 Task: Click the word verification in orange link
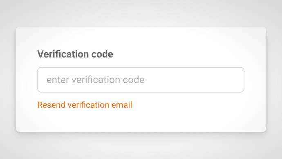(88, 105)
